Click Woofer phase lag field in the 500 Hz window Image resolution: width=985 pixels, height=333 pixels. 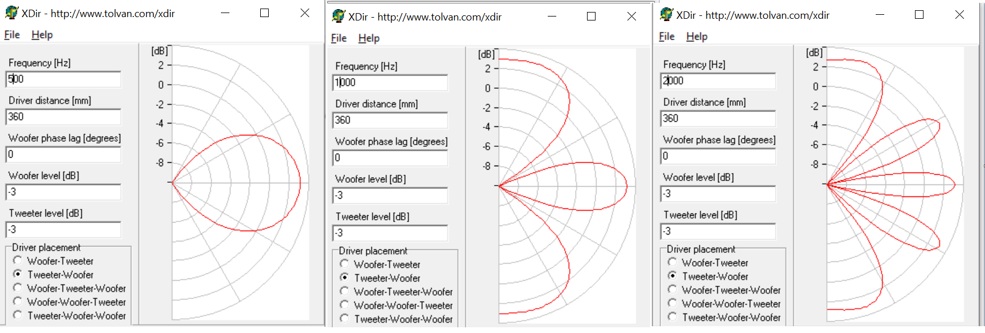point(63,154)
